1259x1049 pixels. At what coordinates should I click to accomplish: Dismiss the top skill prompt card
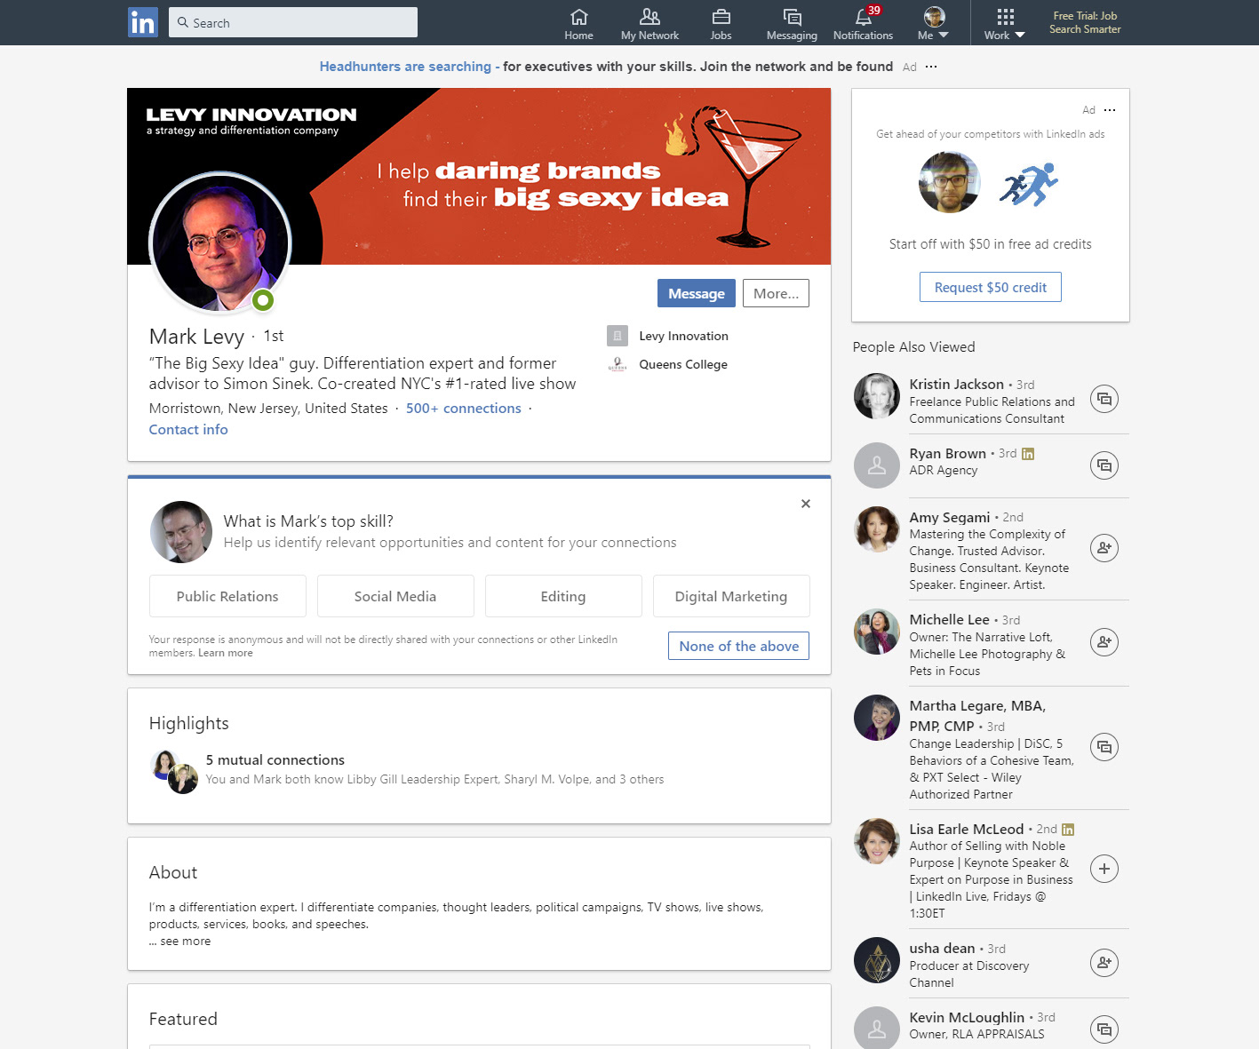pos(806,504)
